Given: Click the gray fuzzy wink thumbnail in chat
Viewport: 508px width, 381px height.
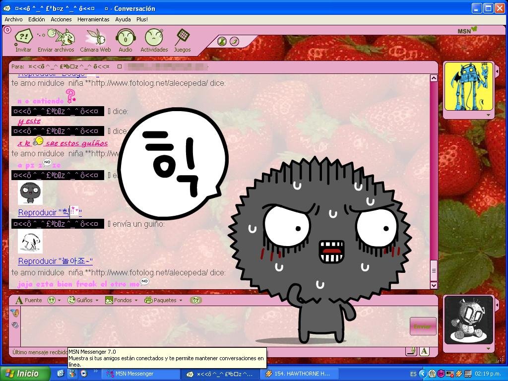Looking at the screenshot, I should coord(30,192).
